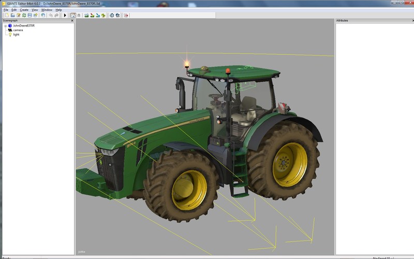Click the last toolbar icon with red mark

(x=126, y=16)
